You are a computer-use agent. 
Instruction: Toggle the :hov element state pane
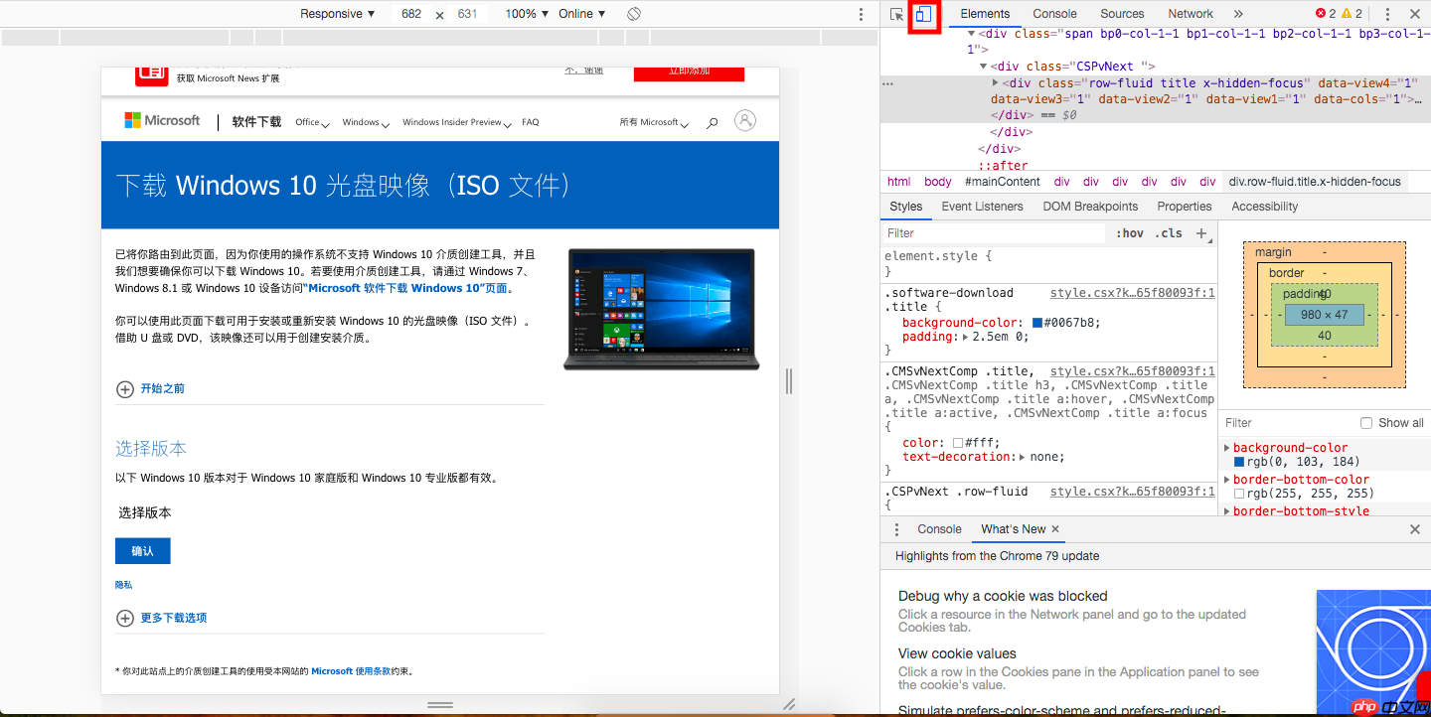1130,232
